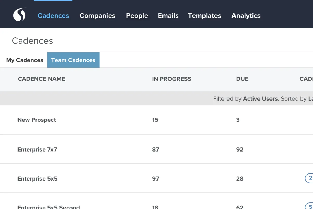The width and height of the screenshot is (313, 209).
Task: Open Cadences in the top navigation bar
Action: 53,16
